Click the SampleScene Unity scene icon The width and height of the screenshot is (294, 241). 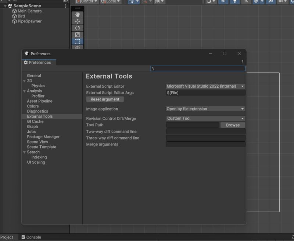click(x=10, y=6)
